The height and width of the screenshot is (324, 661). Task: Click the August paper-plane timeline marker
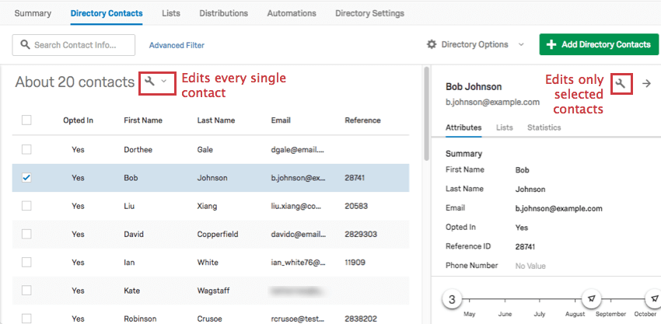[592, 298]
